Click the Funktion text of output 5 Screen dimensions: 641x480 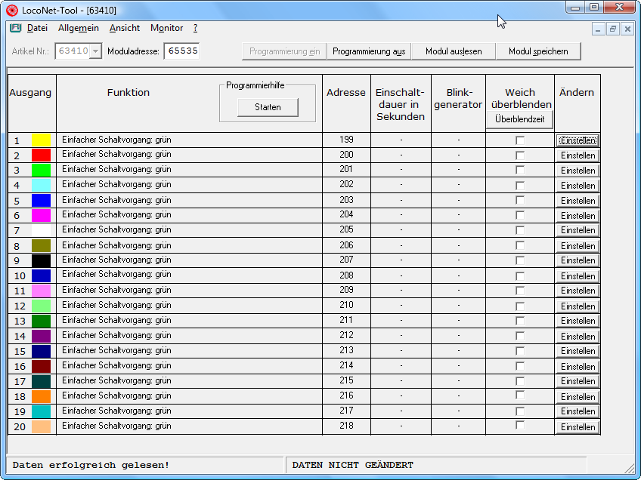click(116, 200)
